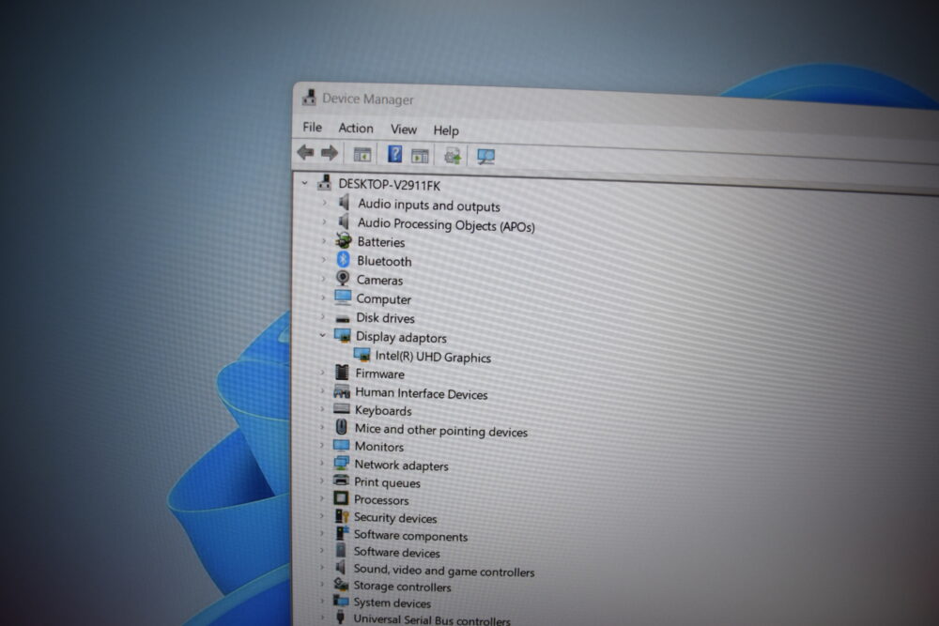Select the Cameras tree item

(x=379, y=280)
